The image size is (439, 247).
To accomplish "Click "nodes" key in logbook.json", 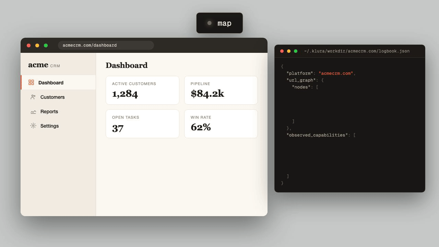I will point(301,87).
